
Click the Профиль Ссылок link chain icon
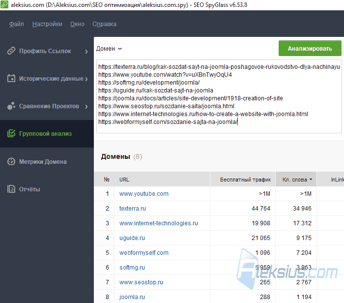point(11,51)
